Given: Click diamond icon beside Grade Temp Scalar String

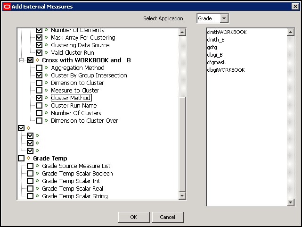Looking at the screenshot, I should [37, 196].
